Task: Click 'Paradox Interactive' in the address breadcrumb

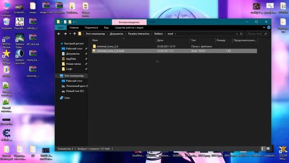Action: (x=139, y=34)
